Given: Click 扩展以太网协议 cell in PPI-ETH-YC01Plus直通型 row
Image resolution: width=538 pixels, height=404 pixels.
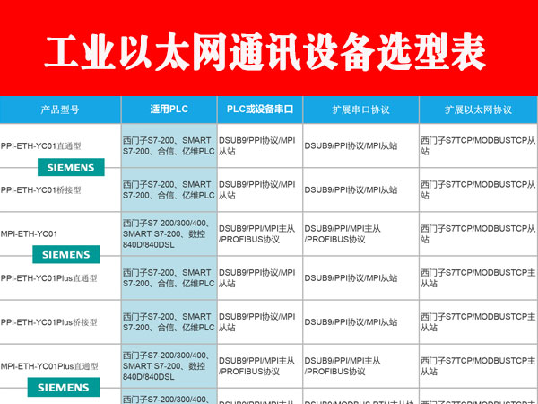Looking at the screenshot, I should (x=478, y=277).
